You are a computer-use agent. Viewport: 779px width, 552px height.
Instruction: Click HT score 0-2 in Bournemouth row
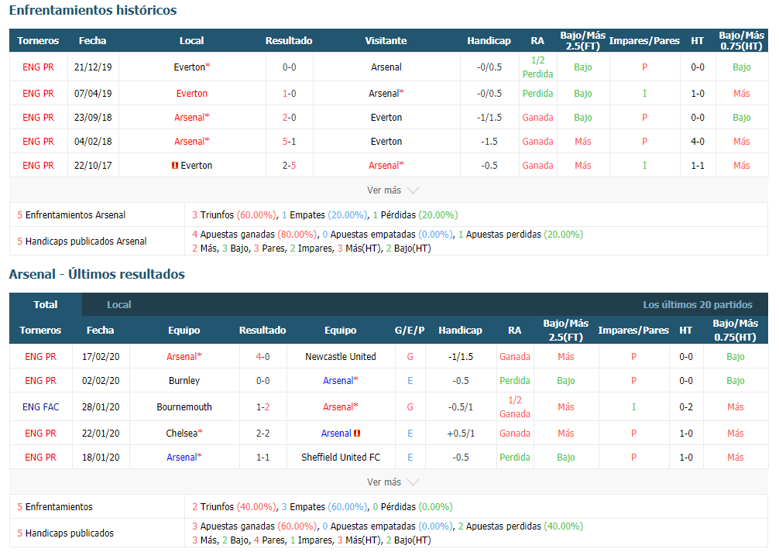click(x=686, y=407)
